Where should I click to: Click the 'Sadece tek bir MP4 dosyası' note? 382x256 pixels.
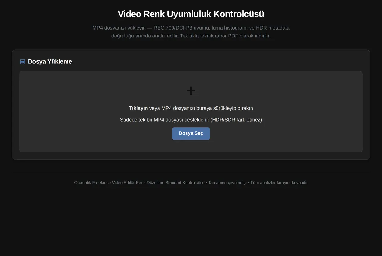(x=191, y=120)
